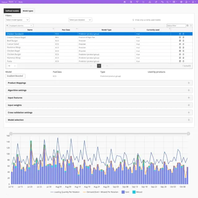Screen dimensions: 198x198
Task: Open the rows-per-page dropdown showing 10
Action: (x=12, y=66)
